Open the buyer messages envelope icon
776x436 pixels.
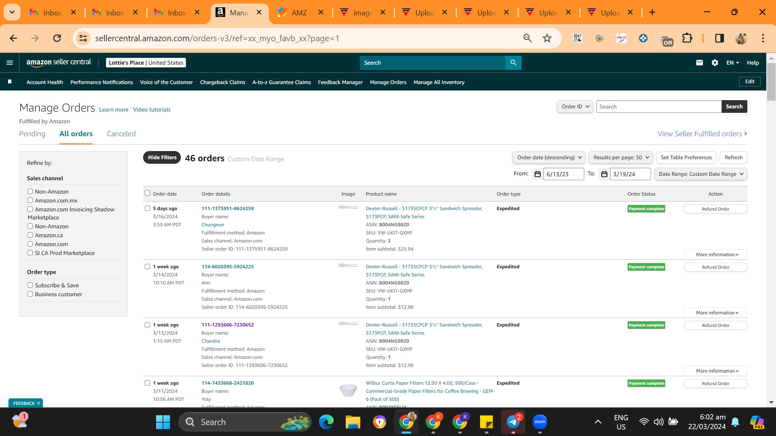click(699, 63)
